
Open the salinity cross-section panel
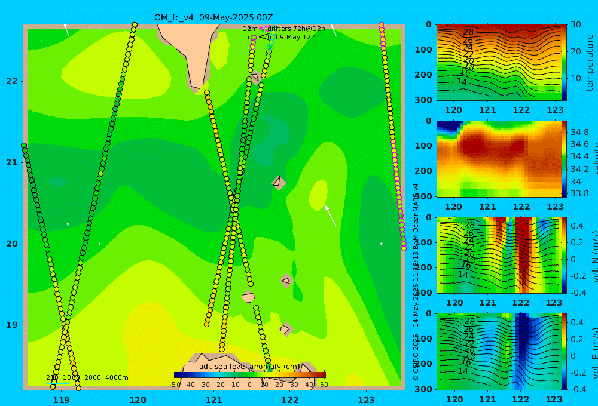(x=499, y=159)
